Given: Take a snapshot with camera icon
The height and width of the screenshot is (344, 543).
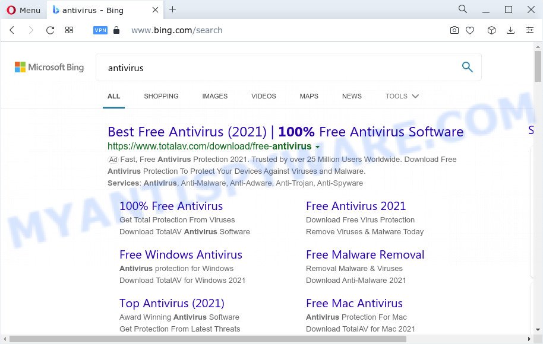Looking at the screenshot, I should tap(454, 30).
